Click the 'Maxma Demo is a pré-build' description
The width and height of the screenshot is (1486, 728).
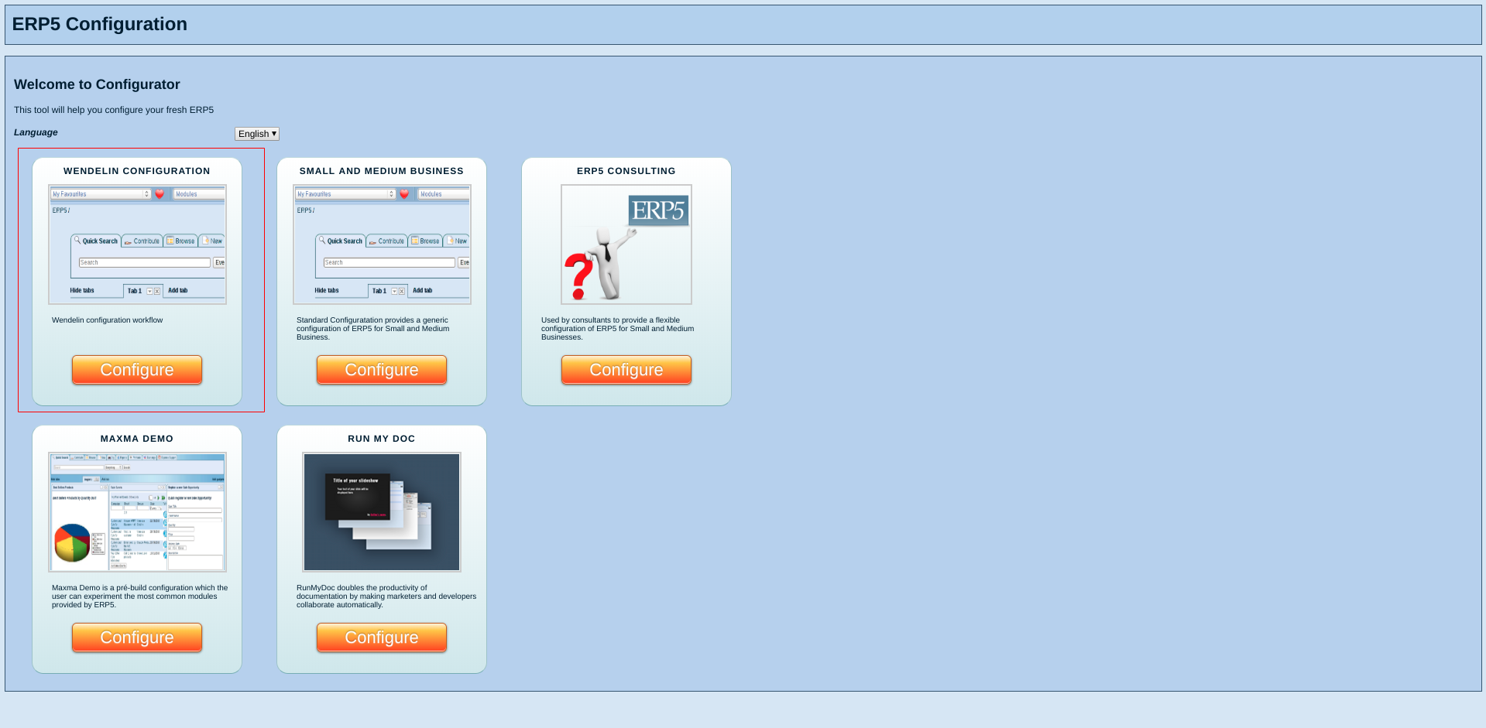coord(140,596)
